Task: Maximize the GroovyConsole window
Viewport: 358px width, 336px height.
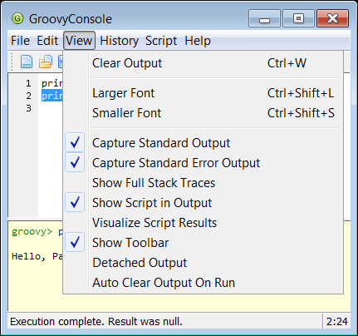Action: pos(298,18)
